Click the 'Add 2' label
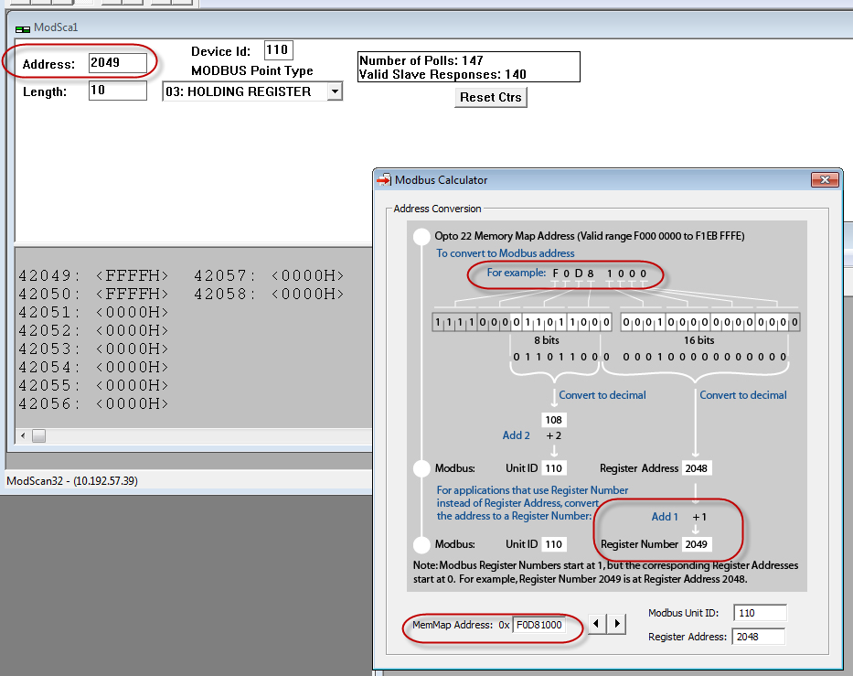 point(517,435)
